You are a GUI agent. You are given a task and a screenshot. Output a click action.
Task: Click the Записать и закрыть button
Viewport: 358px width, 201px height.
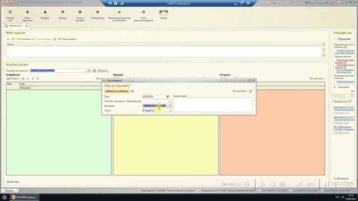[x=117, y=91]
